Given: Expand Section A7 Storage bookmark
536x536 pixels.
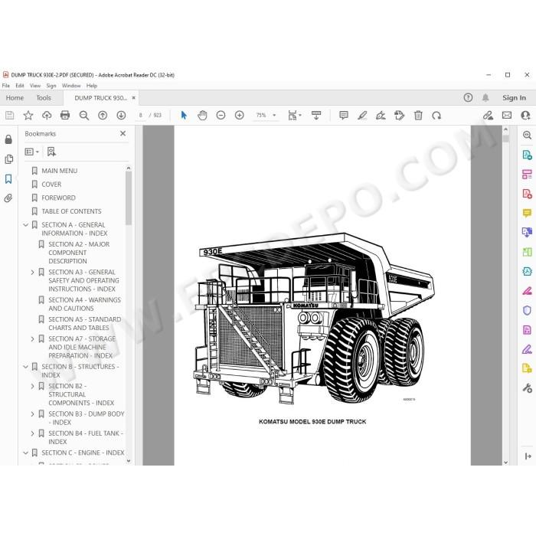Looking at the screenshot, I should pos(32,339).
